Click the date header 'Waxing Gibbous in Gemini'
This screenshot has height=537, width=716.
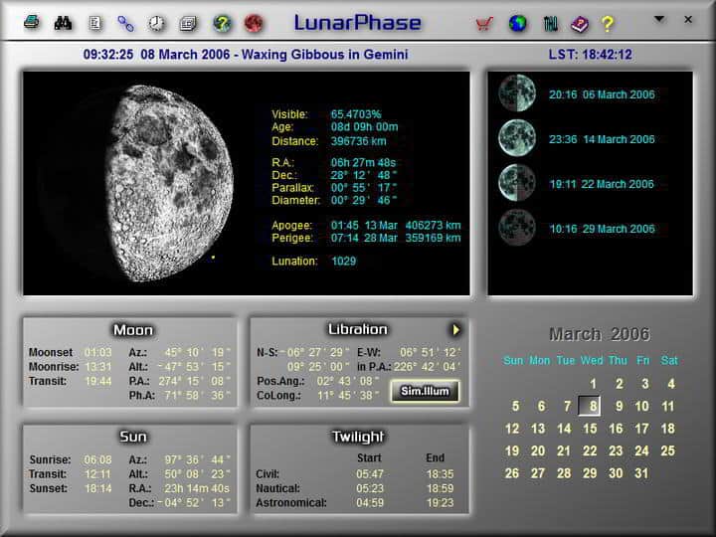tap(324, 55)
